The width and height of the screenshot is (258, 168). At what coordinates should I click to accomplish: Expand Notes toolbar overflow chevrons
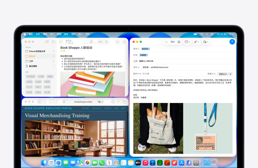pyautogui.click(x=118, y=42)
